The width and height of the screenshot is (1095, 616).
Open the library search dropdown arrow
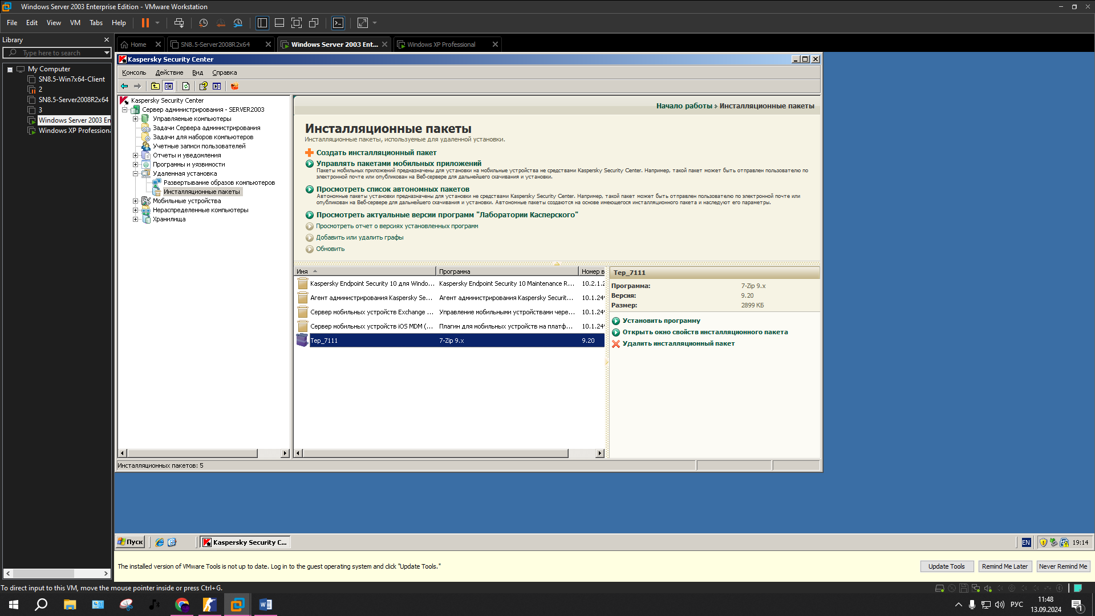107,52
